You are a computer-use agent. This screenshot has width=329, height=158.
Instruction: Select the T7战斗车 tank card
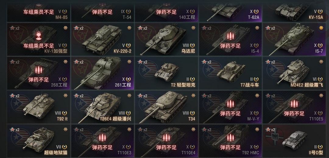(x=230, y=73)
